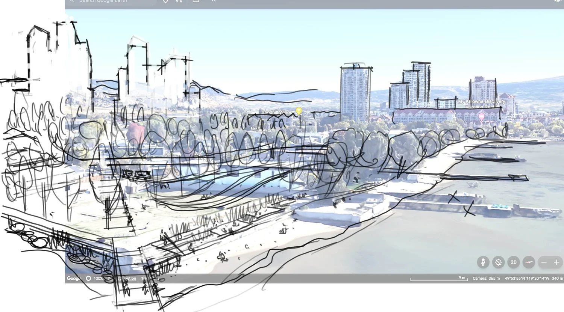Switch the map view to 2D
564x312 pixels.
(x=514, y=262)
